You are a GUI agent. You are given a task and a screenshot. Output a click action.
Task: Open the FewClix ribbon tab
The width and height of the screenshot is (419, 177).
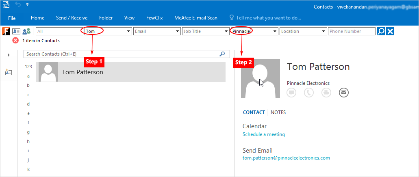pyautogui.click(x=154, y=18)
